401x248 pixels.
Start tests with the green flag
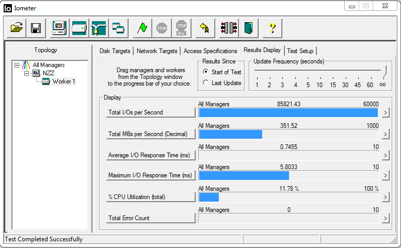pyautogui.click(x=142, y=28)
